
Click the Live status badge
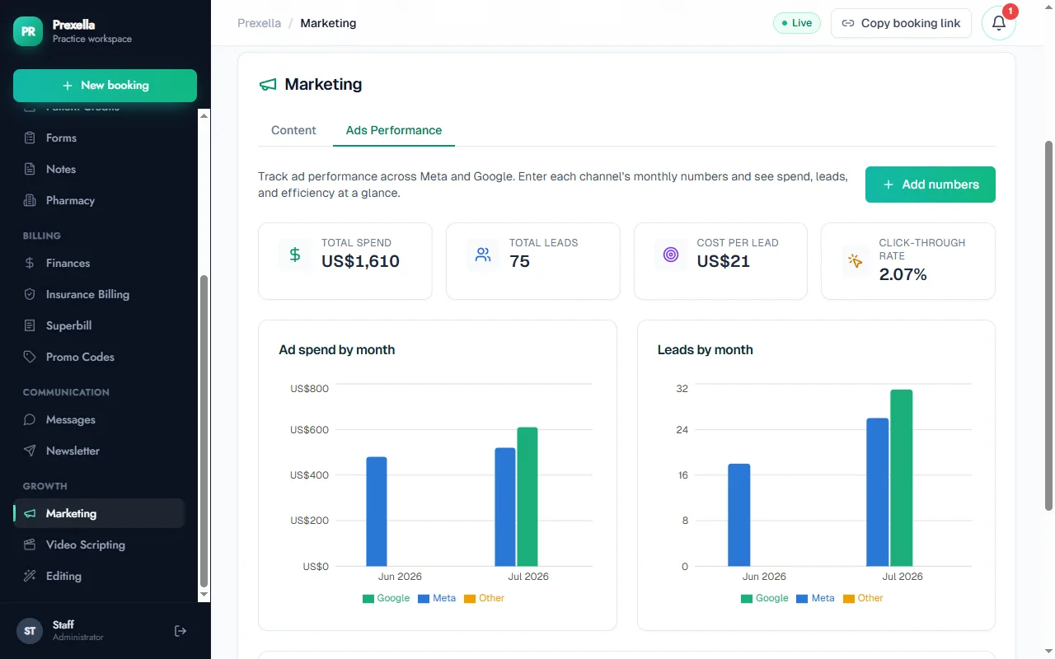coord(796,23)
